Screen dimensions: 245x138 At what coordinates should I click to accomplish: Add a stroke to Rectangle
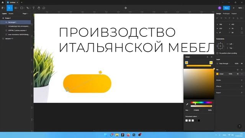(242, 80)
